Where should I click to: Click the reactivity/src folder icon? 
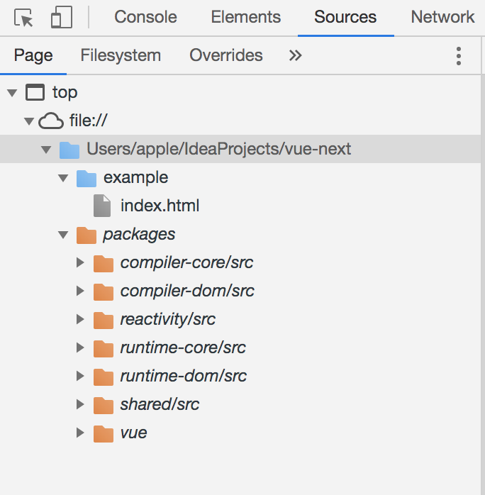[104, 320]
